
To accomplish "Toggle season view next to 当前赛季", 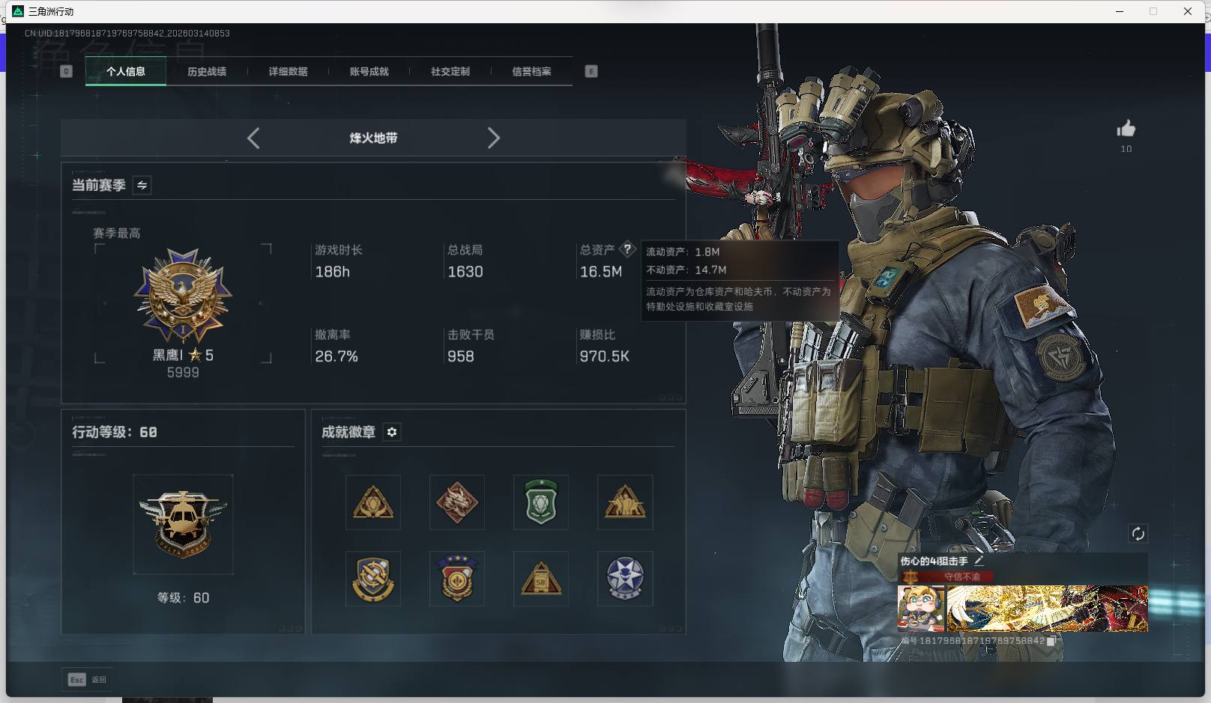I will (142, 185).
